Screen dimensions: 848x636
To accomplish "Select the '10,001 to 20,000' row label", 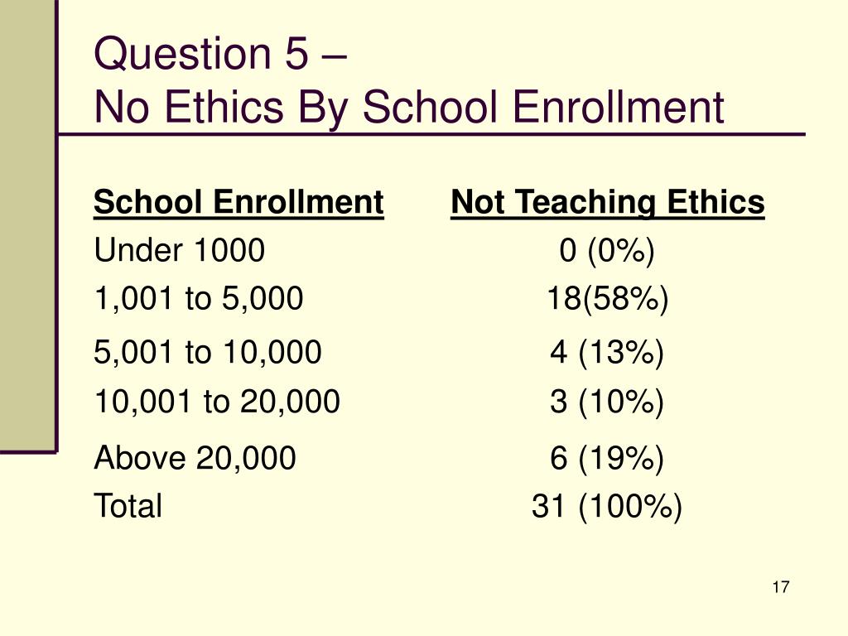I will (x=217, y=402).
